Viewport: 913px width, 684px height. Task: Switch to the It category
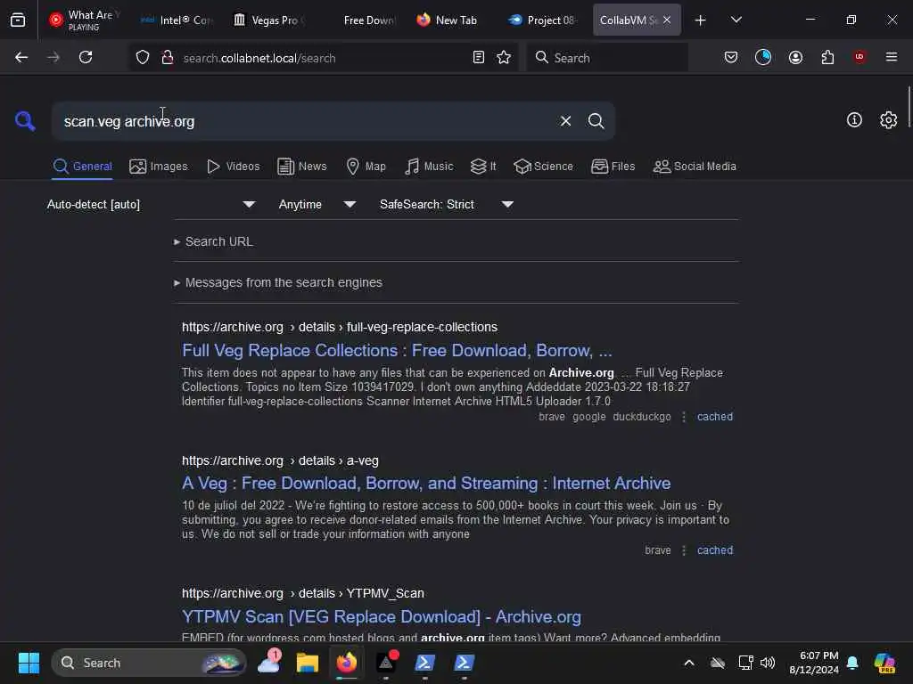pos(483,167)
